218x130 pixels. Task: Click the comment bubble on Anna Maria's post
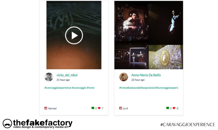pos(168,108)
